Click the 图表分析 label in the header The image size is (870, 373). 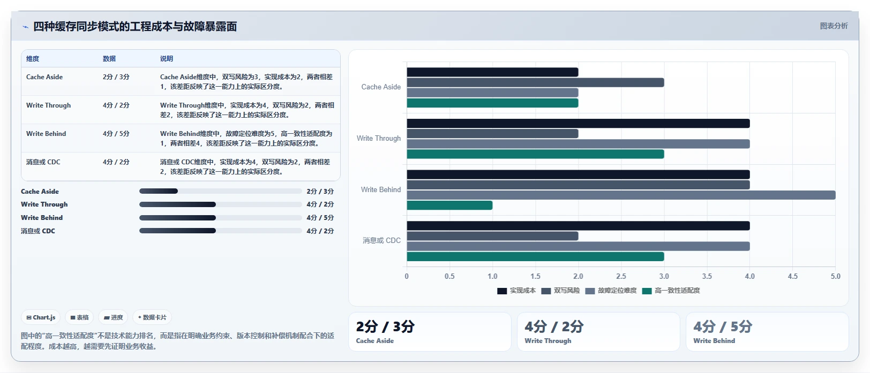click(x=834, y=26)
